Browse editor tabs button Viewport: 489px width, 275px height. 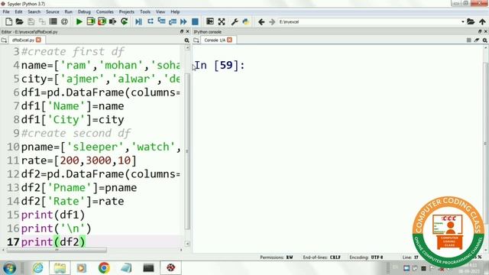[x=4, y=40]
